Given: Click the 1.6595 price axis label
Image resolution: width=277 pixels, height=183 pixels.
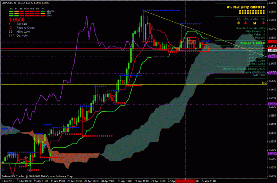Looking at the screenshot, I should pyautogui.click(x=271, y=12).
